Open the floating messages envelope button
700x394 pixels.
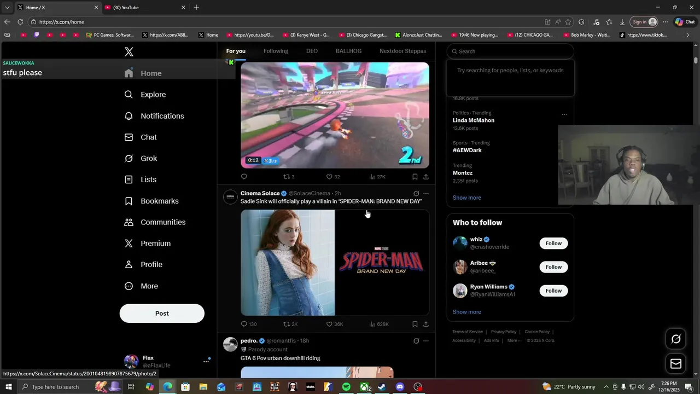tap(676, 364)
